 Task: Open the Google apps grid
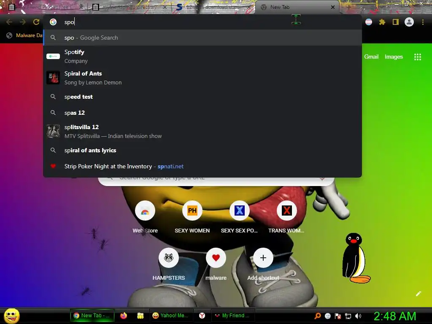[x=418, y=57]
